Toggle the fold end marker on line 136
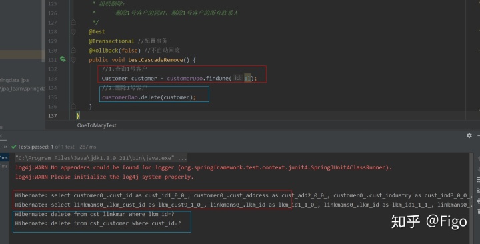Image resolution: width=480 pixels, height=244 pixels. pos(73,106)
